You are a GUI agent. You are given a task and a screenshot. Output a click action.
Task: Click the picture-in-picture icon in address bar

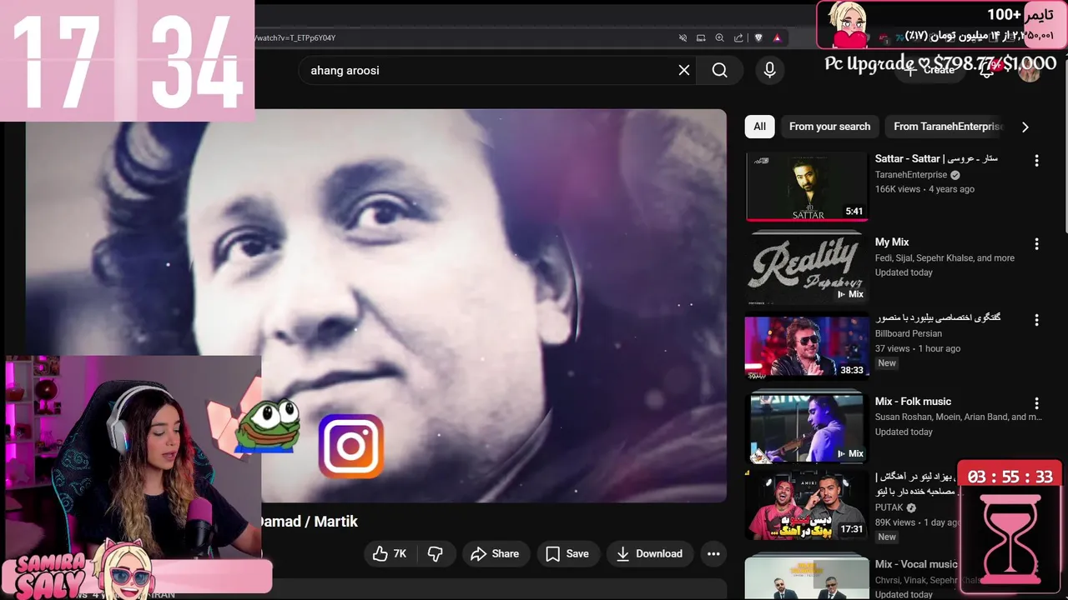(701, 37)
